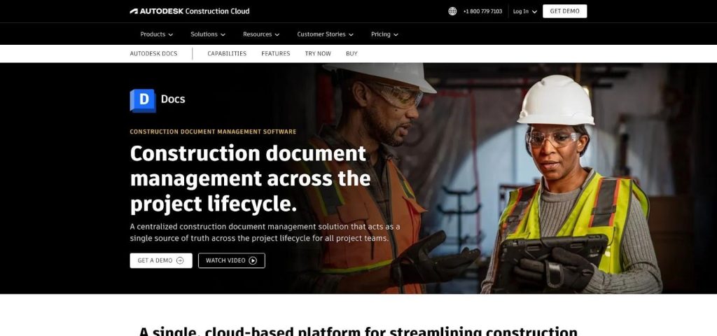Click the globe language selector icon
Viewport: 717px width, 336px height.
(x=452, y=11)
